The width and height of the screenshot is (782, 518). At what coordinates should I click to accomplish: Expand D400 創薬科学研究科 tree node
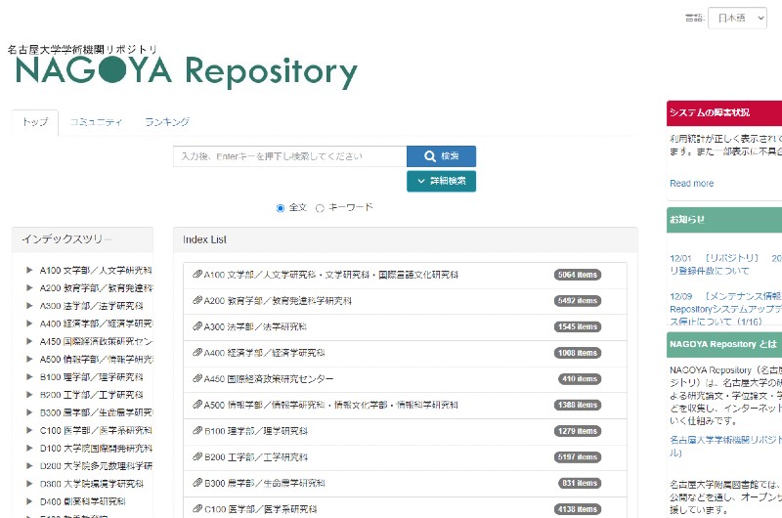click(29, 501)
